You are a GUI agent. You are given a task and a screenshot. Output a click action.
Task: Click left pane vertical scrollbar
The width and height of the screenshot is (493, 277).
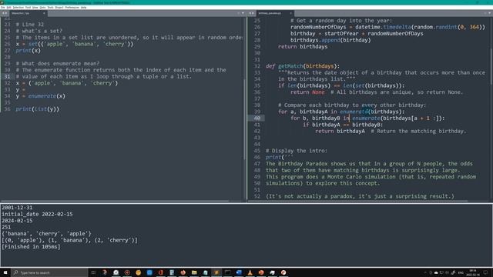pyautogui.click(x=245, y=119)
